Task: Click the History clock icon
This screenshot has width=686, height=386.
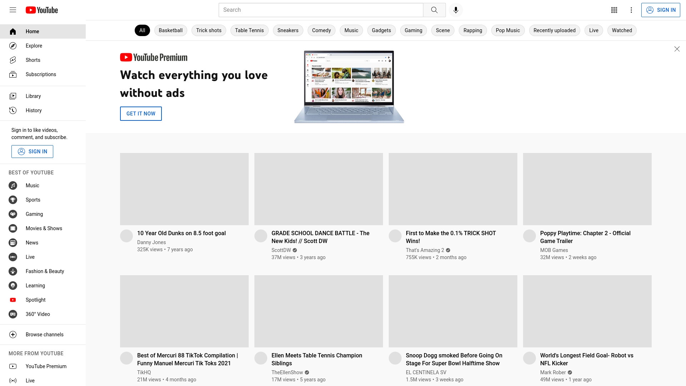Action: [13, 110]
